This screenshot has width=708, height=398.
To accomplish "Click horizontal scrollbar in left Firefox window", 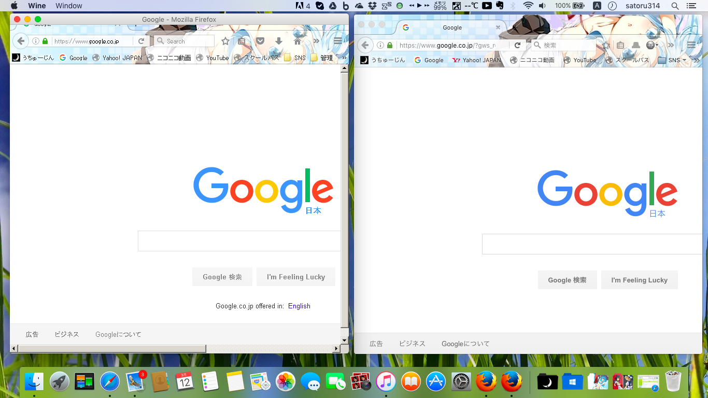I will [x=113, y=349].
